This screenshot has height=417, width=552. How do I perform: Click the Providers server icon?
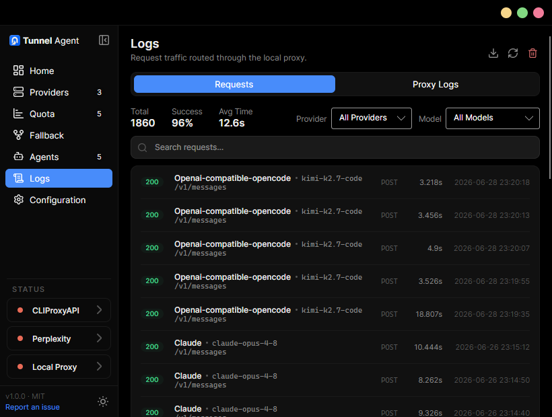coord(18,92)
